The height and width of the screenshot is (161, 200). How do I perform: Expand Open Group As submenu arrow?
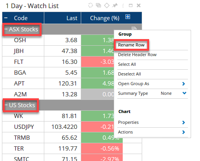pos(184,84)
